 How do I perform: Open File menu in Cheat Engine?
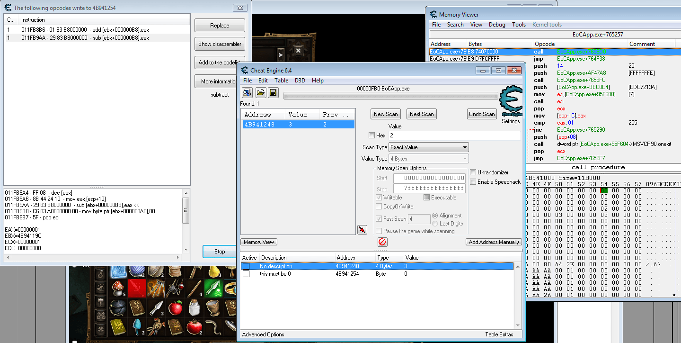coord(248,81)
